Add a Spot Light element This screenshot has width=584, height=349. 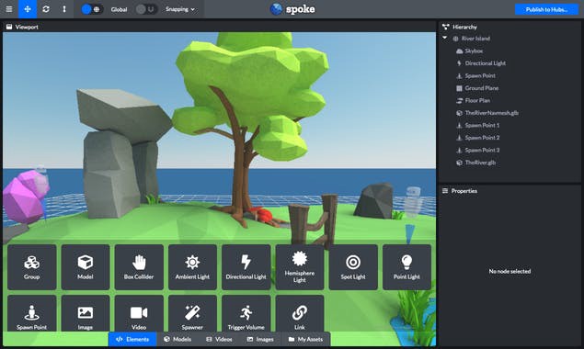click(x=353, y=267)
